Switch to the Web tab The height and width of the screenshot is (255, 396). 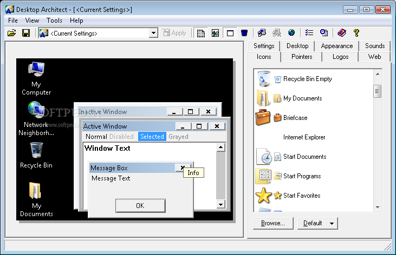click(374, 57)
